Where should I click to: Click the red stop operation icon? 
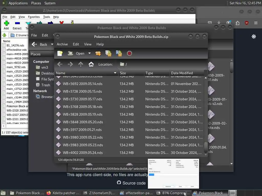coord(129,54)
